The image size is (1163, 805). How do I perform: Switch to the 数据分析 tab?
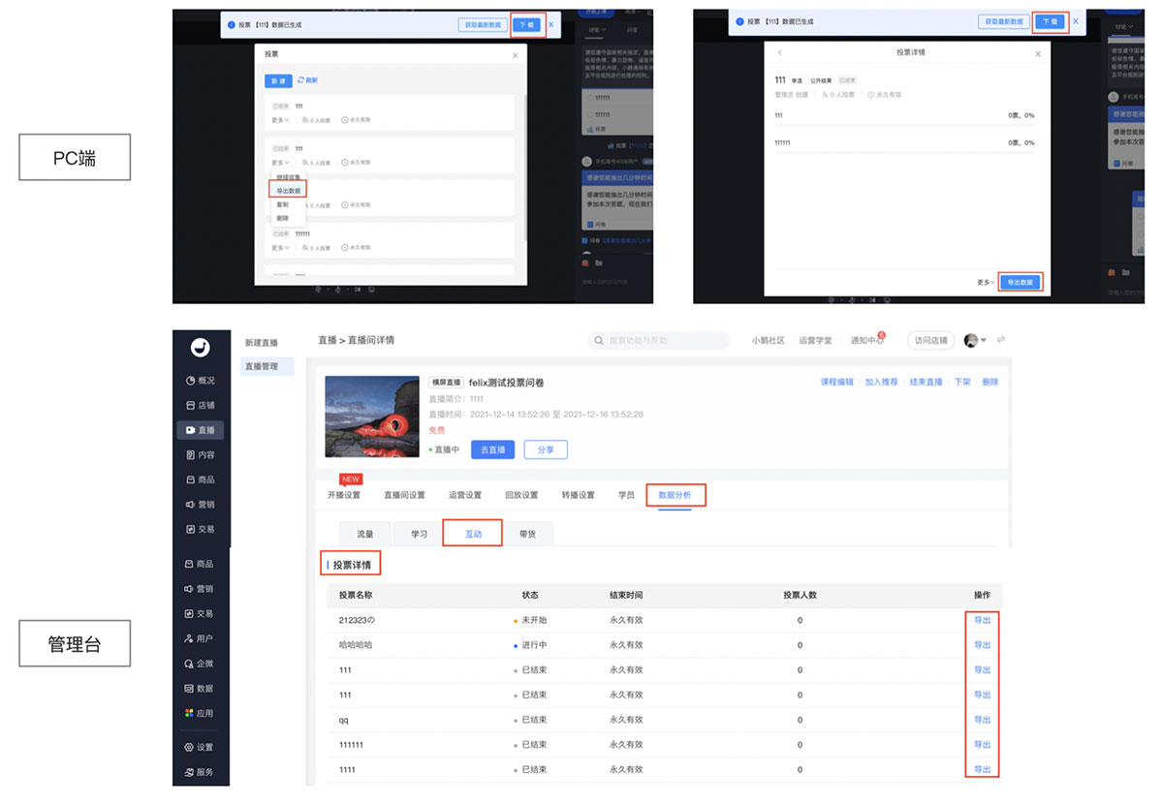tap(676, 495)
